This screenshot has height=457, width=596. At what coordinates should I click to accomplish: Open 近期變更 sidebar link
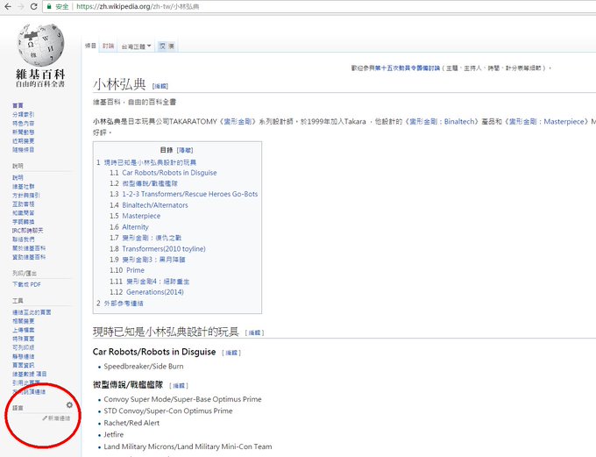(23, 141)
